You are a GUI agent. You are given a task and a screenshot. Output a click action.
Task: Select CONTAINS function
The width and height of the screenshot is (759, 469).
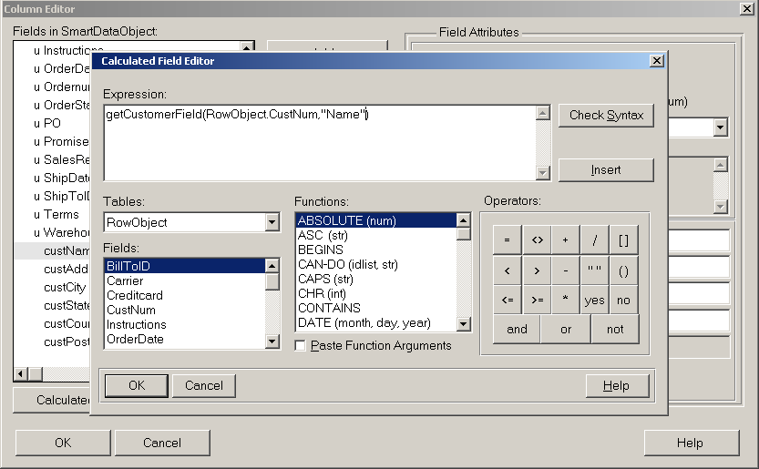[x=376, y=308]
